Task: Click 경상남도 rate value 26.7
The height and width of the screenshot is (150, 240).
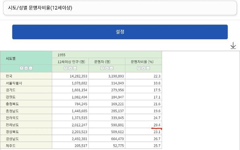Action: 157,139
